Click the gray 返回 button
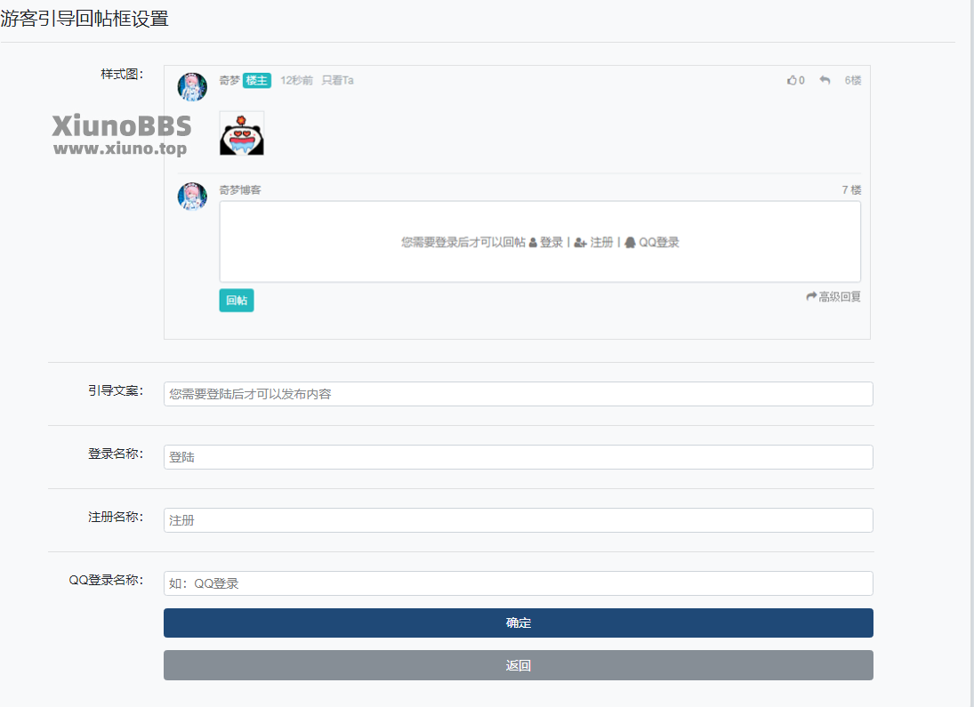 tap(518, 665)
